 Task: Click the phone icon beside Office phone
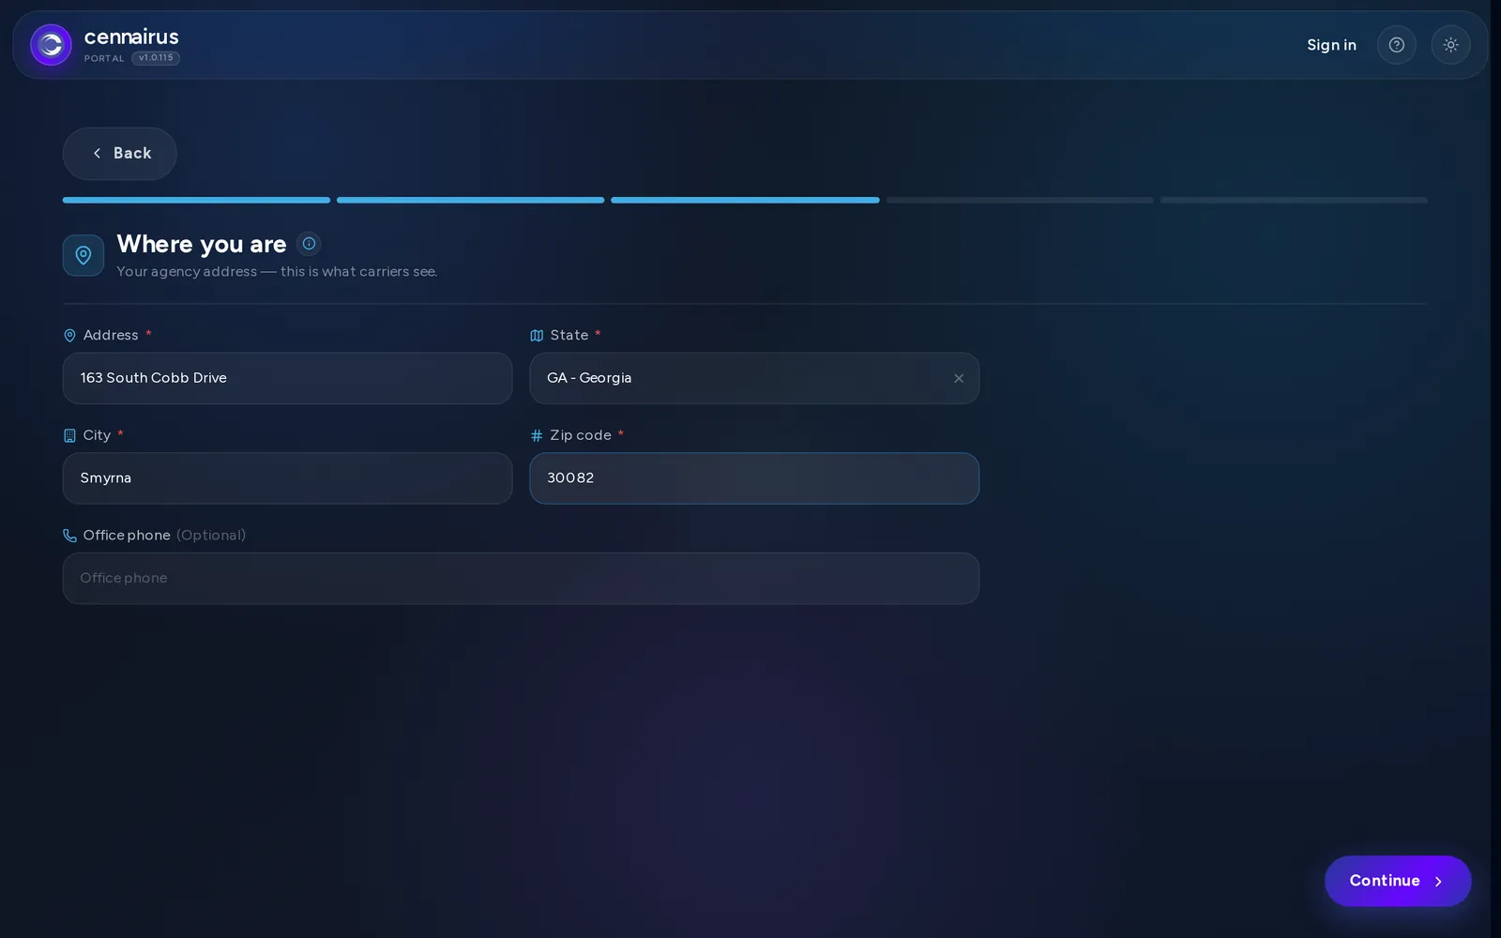tap(69, 536)
